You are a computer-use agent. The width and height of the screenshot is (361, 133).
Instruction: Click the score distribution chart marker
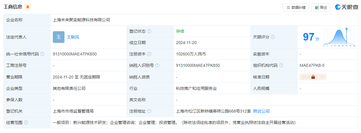pos(346,29)
